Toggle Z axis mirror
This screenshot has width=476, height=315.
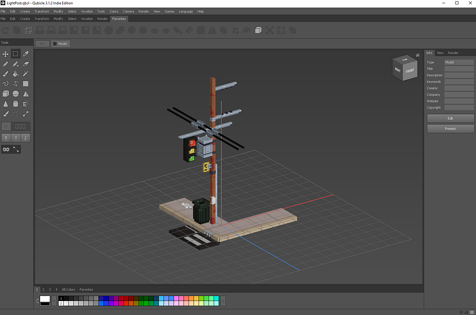(26, 138)
